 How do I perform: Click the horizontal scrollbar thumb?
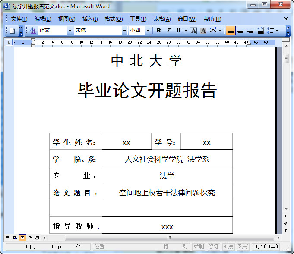(x=169, y=238)
